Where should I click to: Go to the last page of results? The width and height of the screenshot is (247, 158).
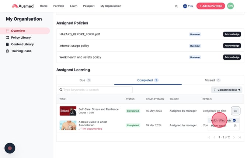pyautogui.click(x=239, y=137)
